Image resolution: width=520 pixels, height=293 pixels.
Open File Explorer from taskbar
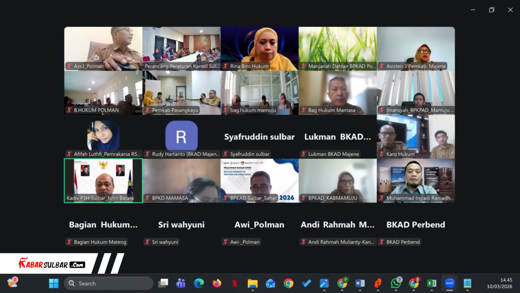(252, 283)
